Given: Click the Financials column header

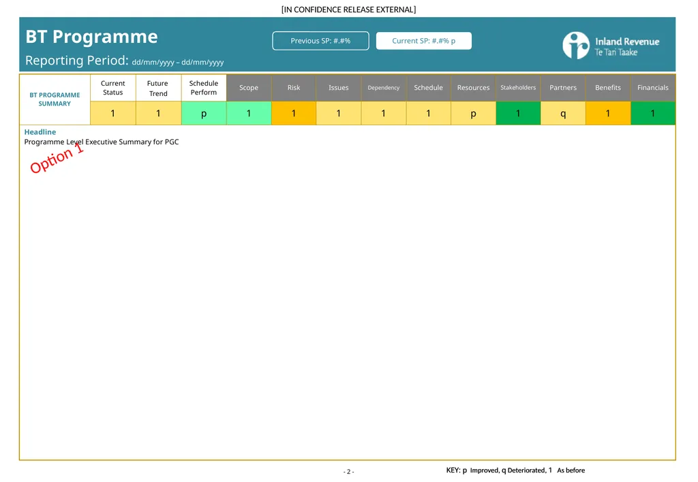Looking at the screenshot, I should [x=653, y=88].
